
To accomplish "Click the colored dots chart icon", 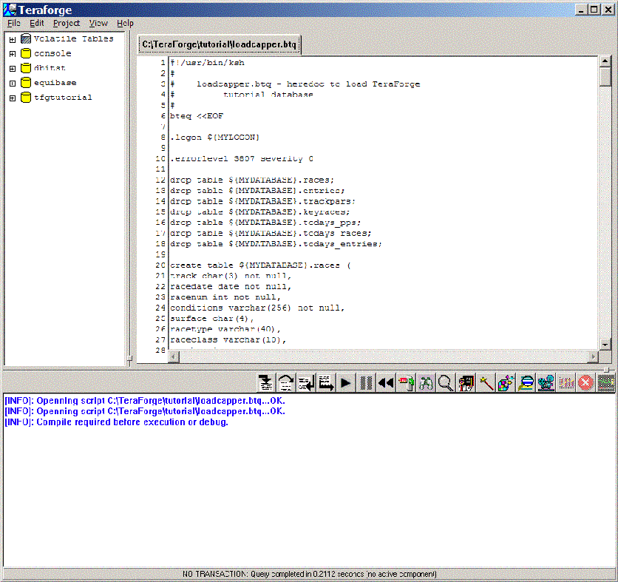I will (566, 382).
